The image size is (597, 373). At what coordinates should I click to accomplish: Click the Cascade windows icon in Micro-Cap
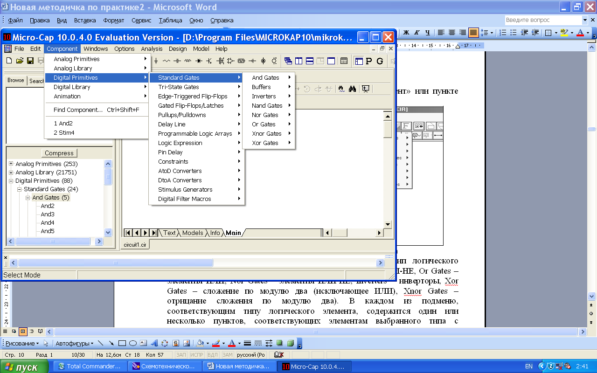[x=288, y=61]
